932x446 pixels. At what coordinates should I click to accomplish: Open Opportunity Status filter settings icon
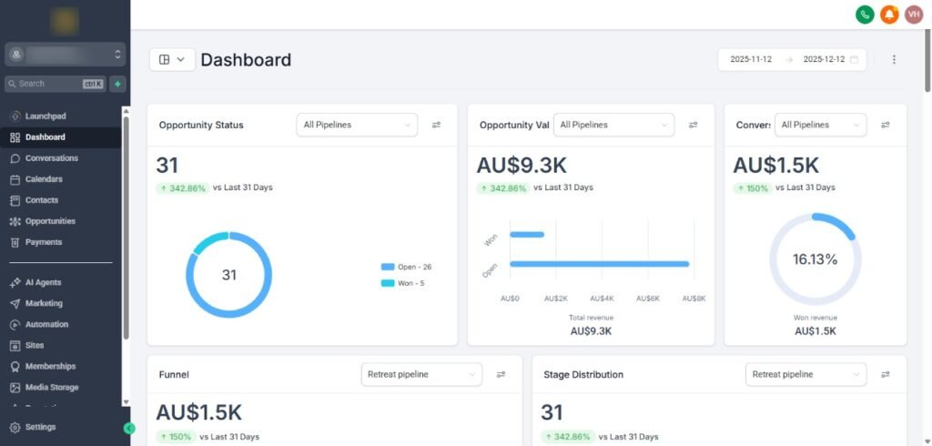click(x=436, y=125)
